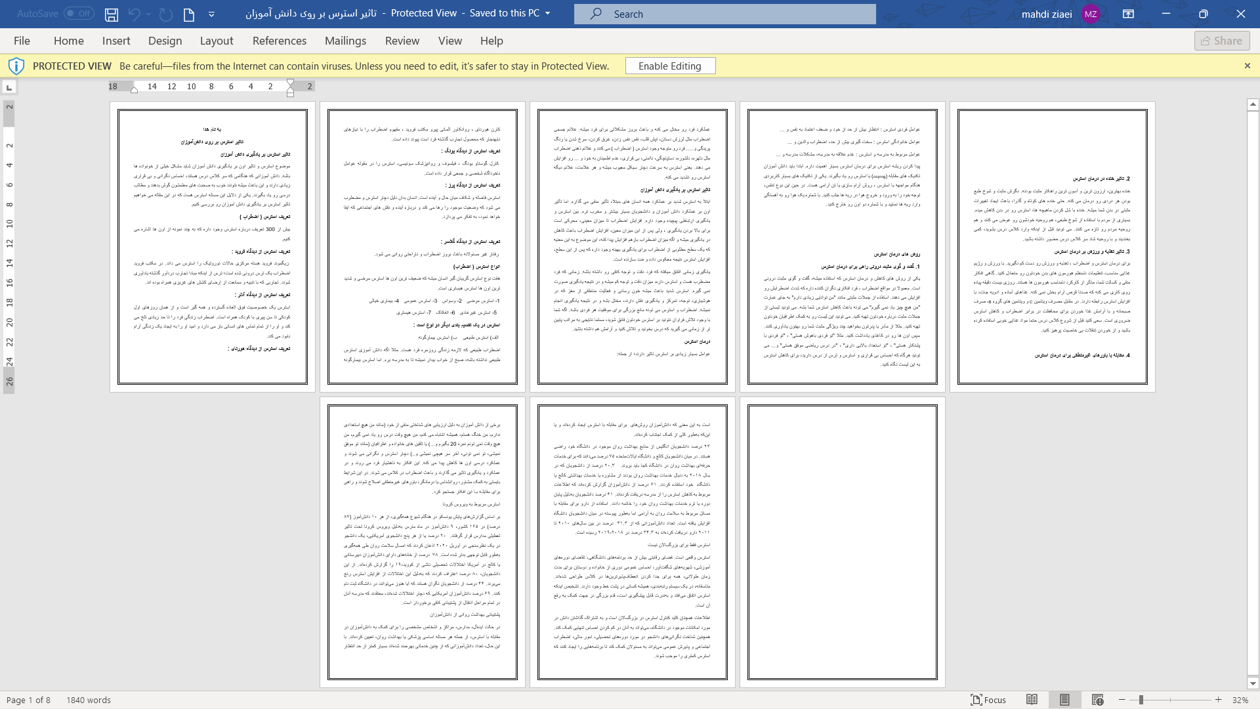1260x709 pixels.
Task: Open the Review ribbon tab
Action: pyautogui.click(x=402, y=41)
